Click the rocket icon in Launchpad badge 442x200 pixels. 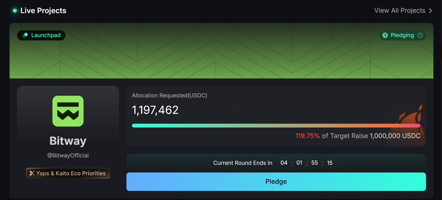(x=25, y=35)
